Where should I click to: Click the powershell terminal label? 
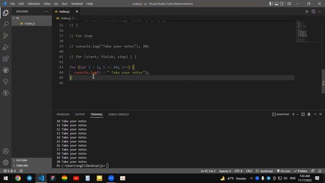click(x=281, y=114)
